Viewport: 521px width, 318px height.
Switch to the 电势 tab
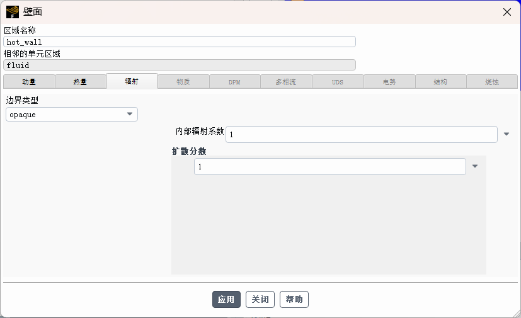389,82
